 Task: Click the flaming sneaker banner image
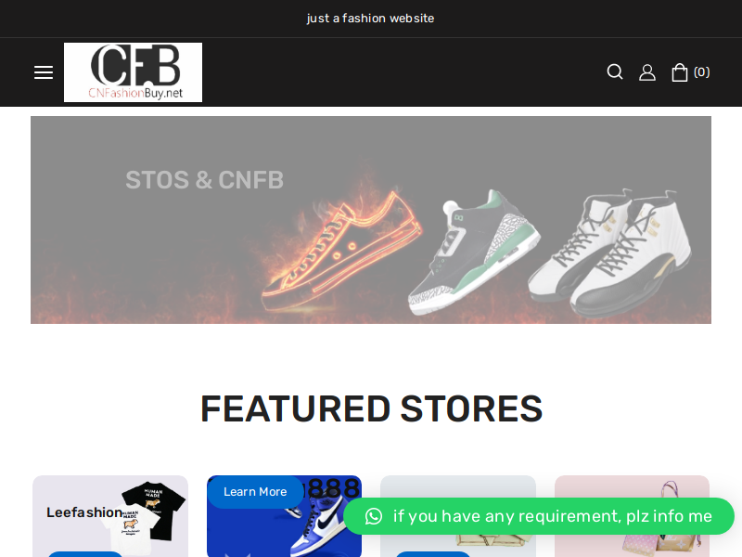tap(341, 251)
